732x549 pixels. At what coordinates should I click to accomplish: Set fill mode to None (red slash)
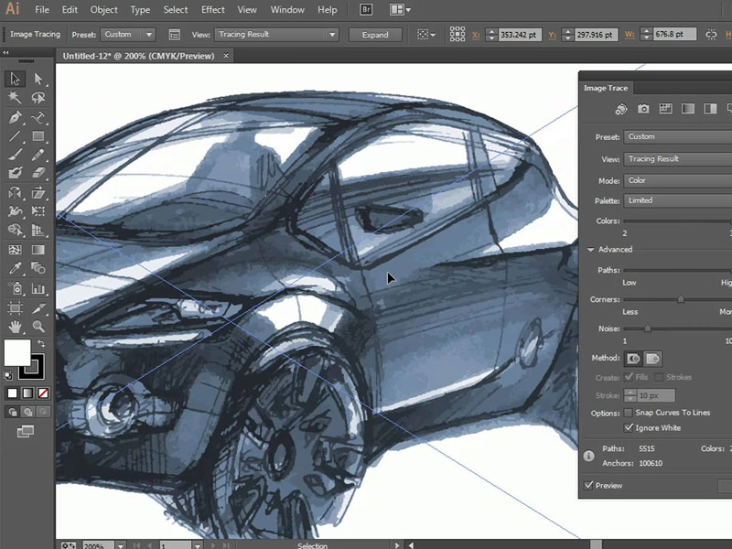coord(43,393)
